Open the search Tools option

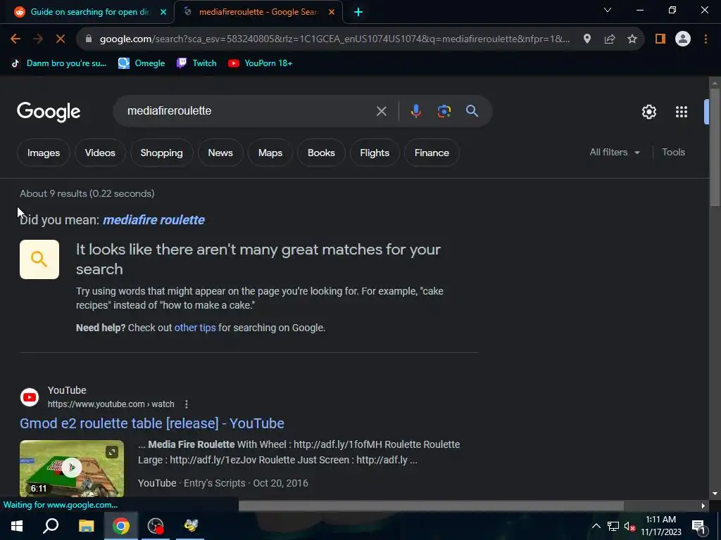[673, 152]
